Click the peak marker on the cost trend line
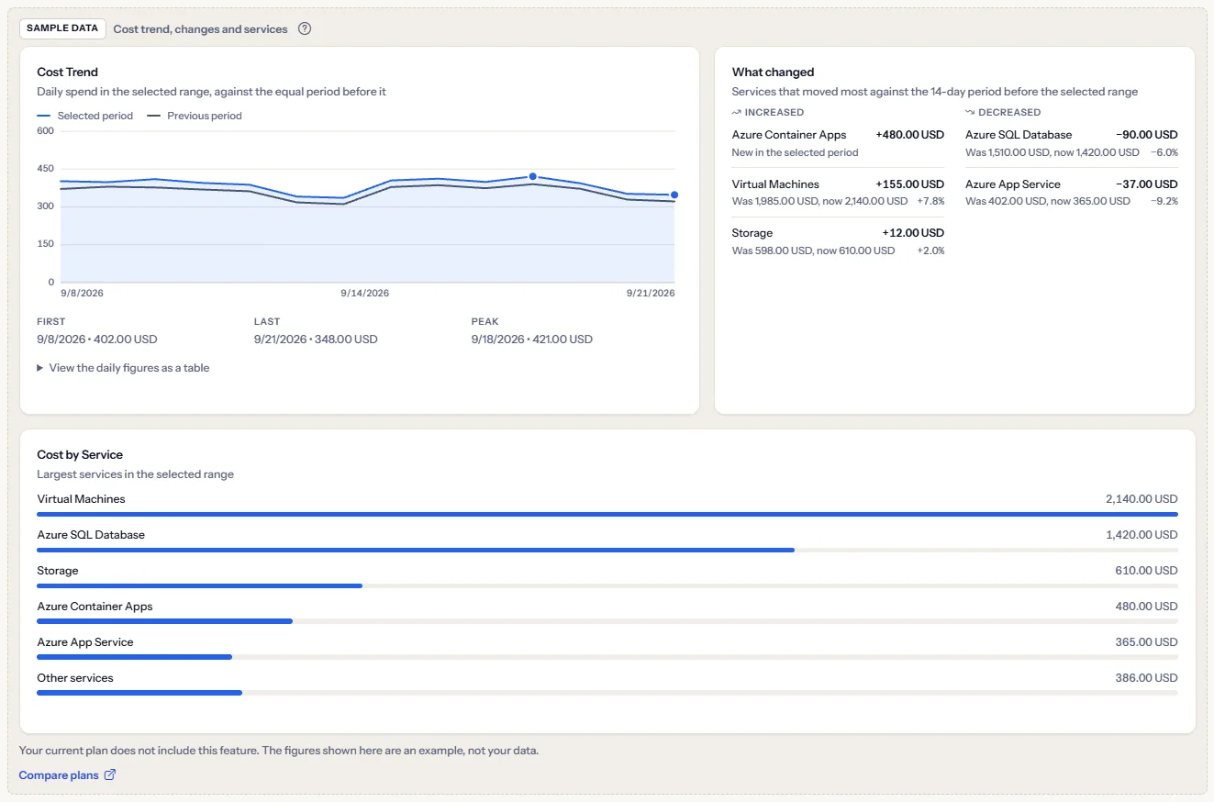The height and width of the screenshot is (802, 1214). click(532, 176)
